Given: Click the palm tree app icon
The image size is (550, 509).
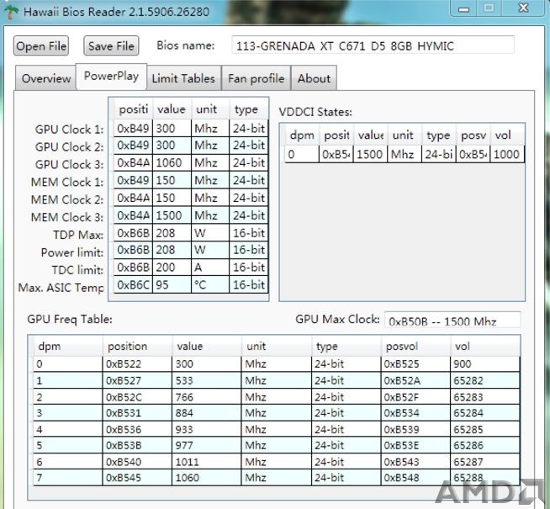Looking at the screenshot, I should click(11, 12).
